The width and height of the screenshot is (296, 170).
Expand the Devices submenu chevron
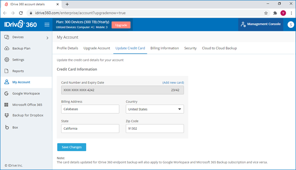point(47,38)
